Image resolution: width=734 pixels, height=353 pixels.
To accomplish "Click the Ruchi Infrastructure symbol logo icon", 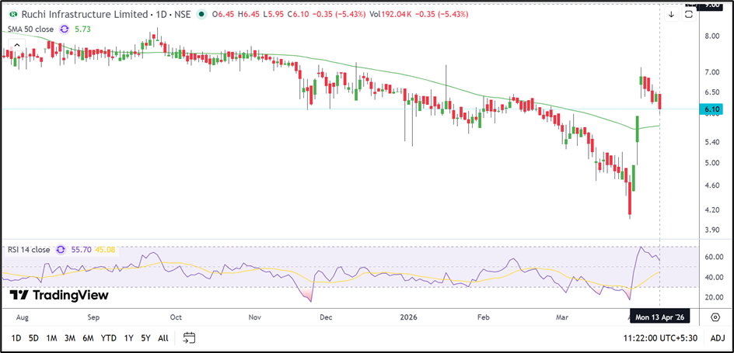I will tap(11, 14).
